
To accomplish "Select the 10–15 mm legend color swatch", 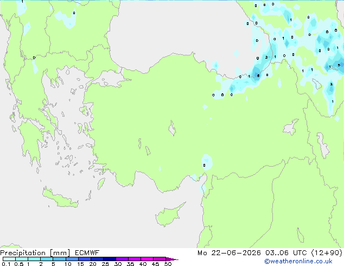I will tap(72, 259).
